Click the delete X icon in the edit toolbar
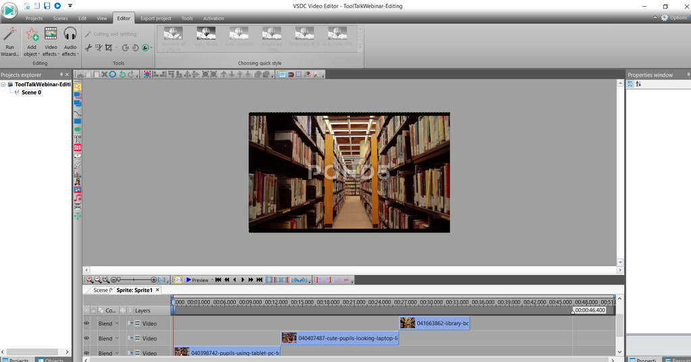Image resolution: width=691 pixels, height=362 pixels. point(105,74)
